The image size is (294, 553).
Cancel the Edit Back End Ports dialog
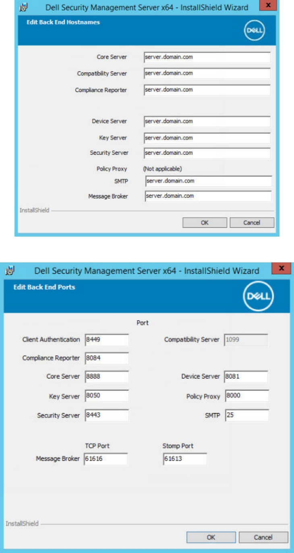point(263,537)
